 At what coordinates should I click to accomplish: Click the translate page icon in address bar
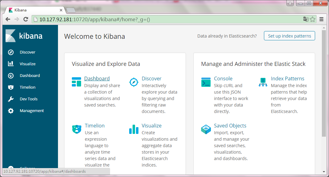pos(306,19)
